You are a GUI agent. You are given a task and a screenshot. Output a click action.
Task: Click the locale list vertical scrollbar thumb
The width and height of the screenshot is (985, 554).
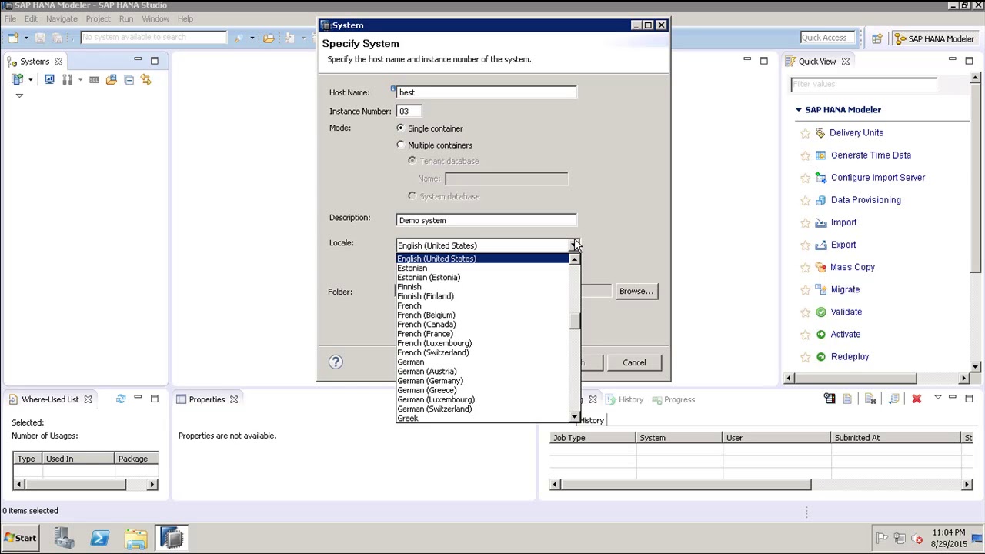[574, 322]
